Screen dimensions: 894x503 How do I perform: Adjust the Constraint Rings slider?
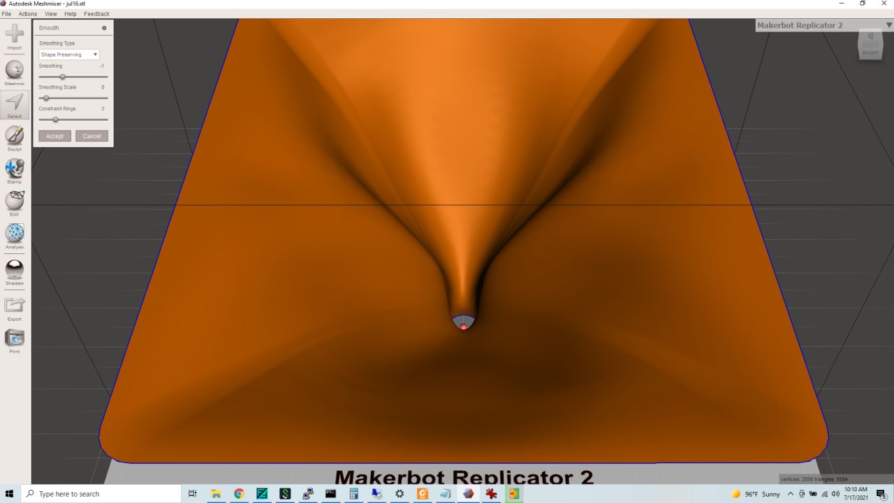coord(73,119)
